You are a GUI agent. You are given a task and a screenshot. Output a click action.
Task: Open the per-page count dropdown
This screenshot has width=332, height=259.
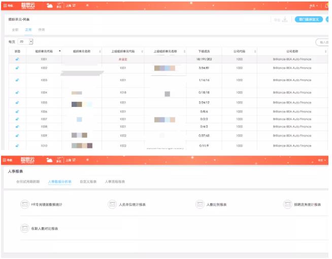[25, 42]
